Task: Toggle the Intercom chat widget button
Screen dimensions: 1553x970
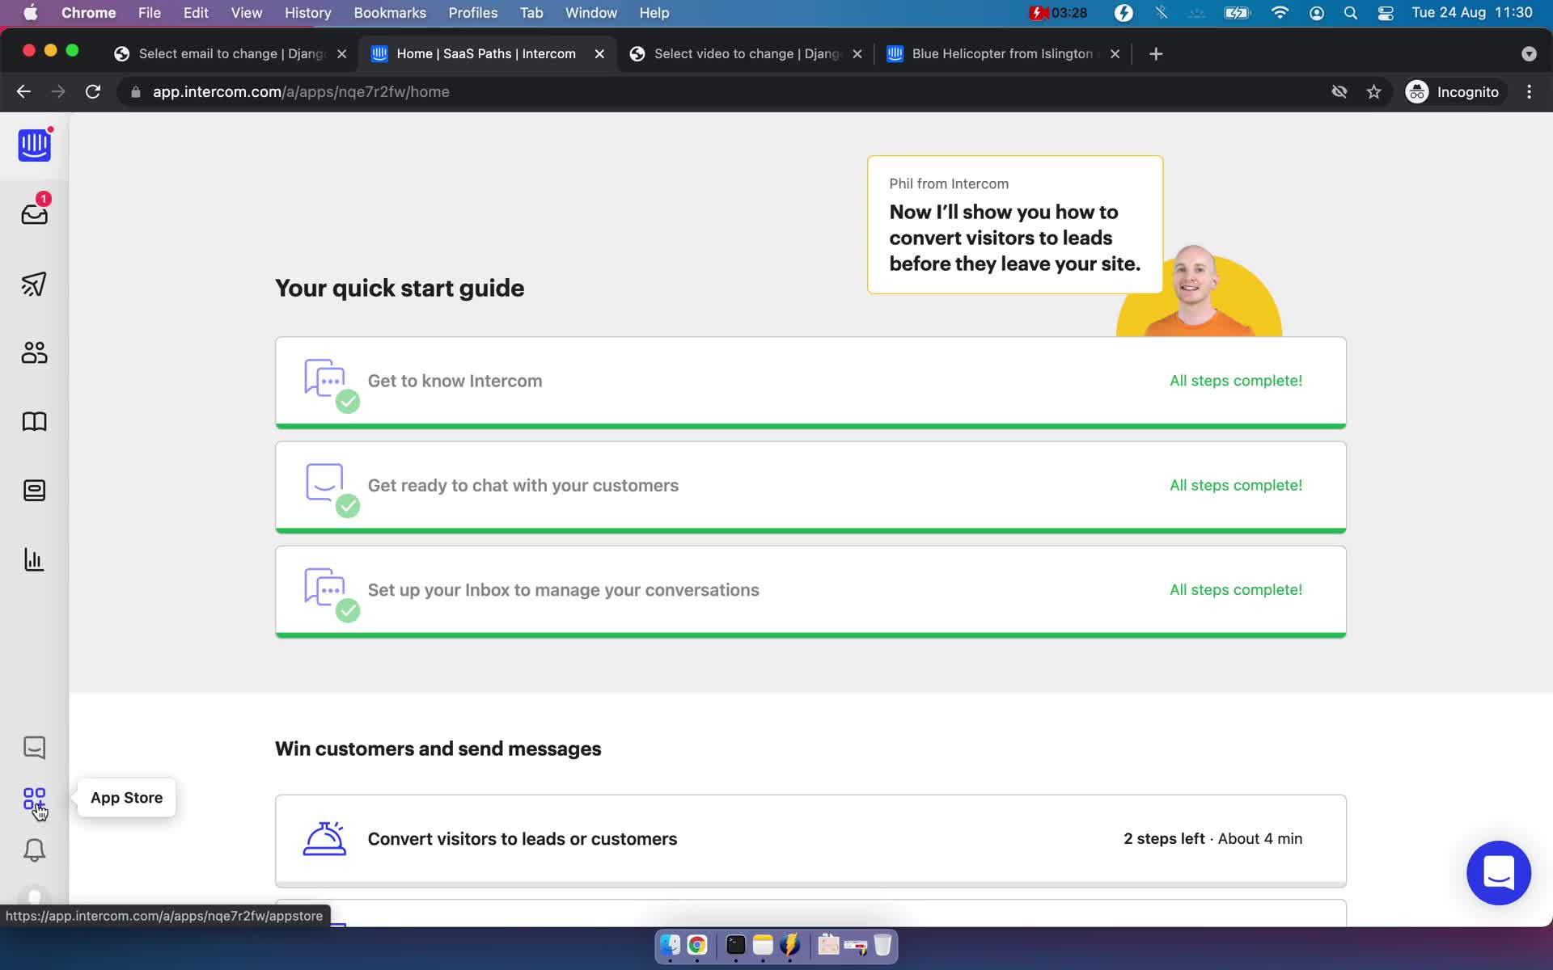Action: point(1500,873)
